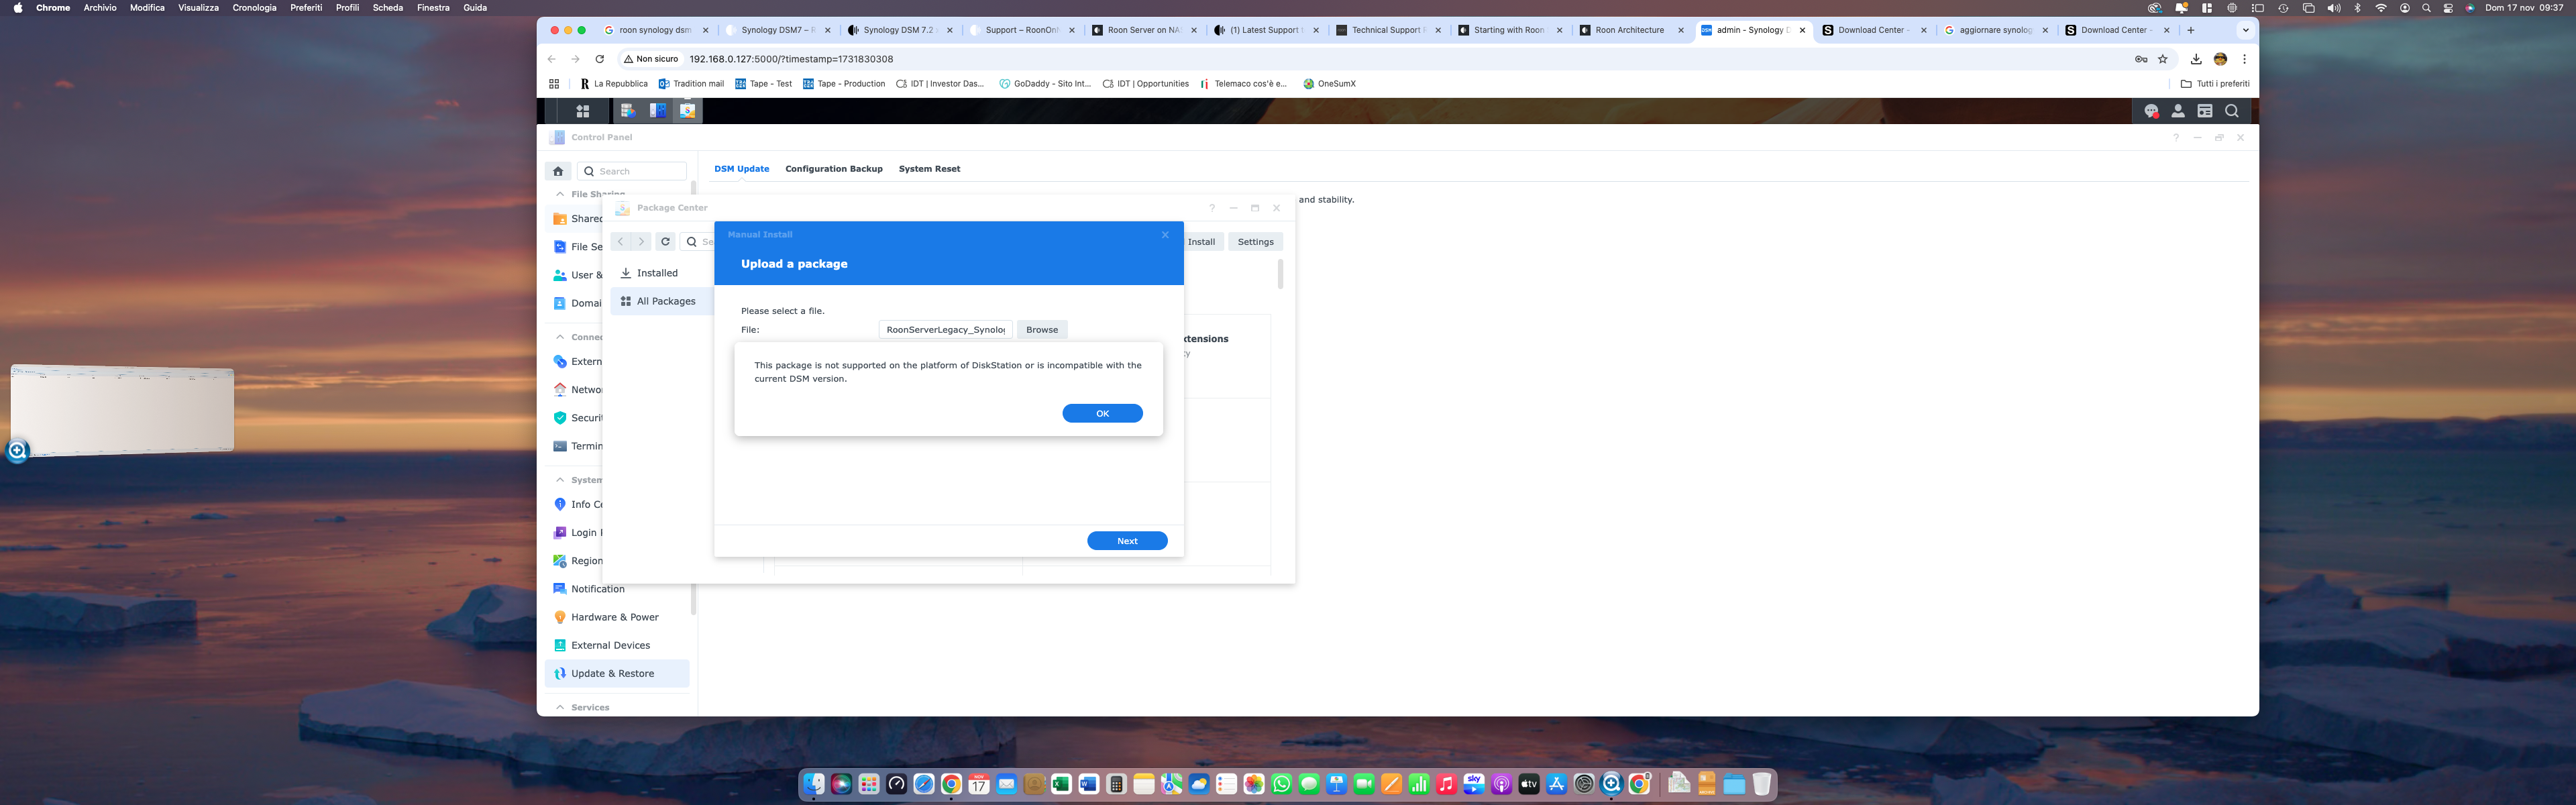Screen dimensions: 2576x805
Task: Switch to the Configuration Backup tab
Action: click(834, 169)
